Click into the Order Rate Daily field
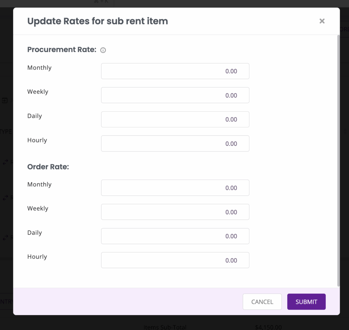Viewport: 349px width, 330px height. [x=175, y=236]
